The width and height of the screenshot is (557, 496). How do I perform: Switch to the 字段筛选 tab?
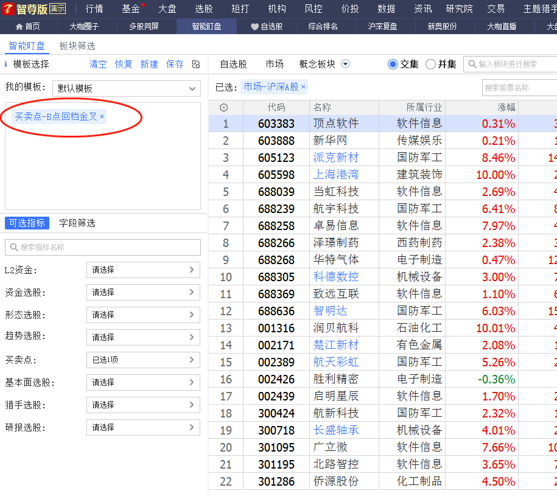click(77, 223)
